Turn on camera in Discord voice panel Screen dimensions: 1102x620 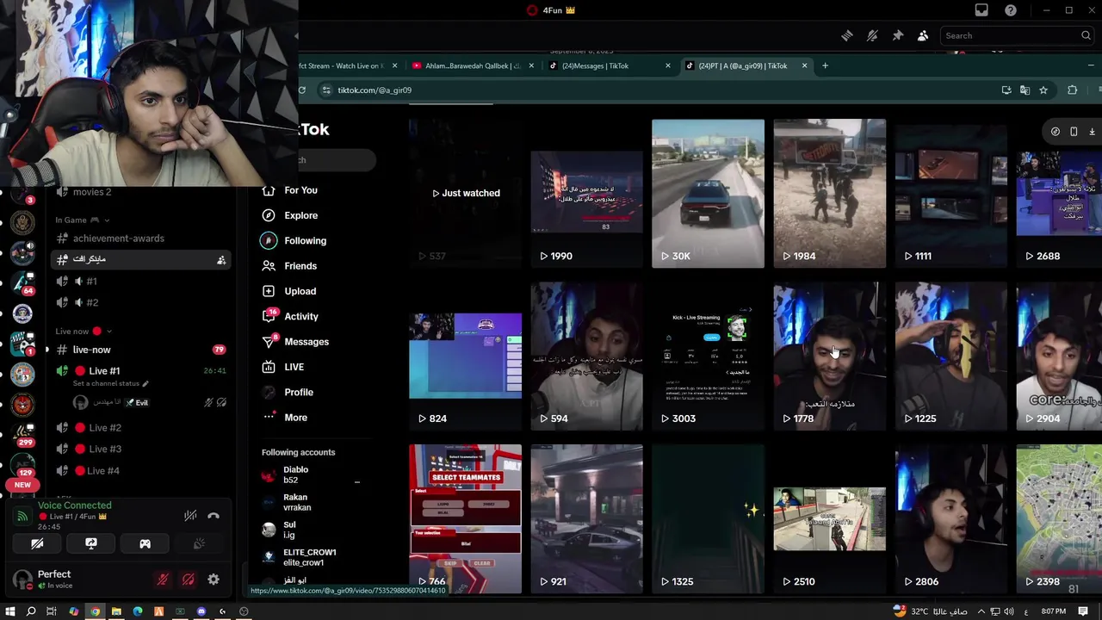click(x=37, y=544)
